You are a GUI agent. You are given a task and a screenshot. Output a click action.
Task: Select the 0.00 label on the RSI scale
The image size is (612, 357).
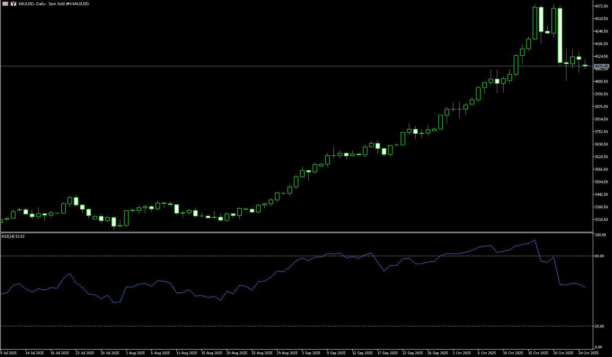coord(598,347)
